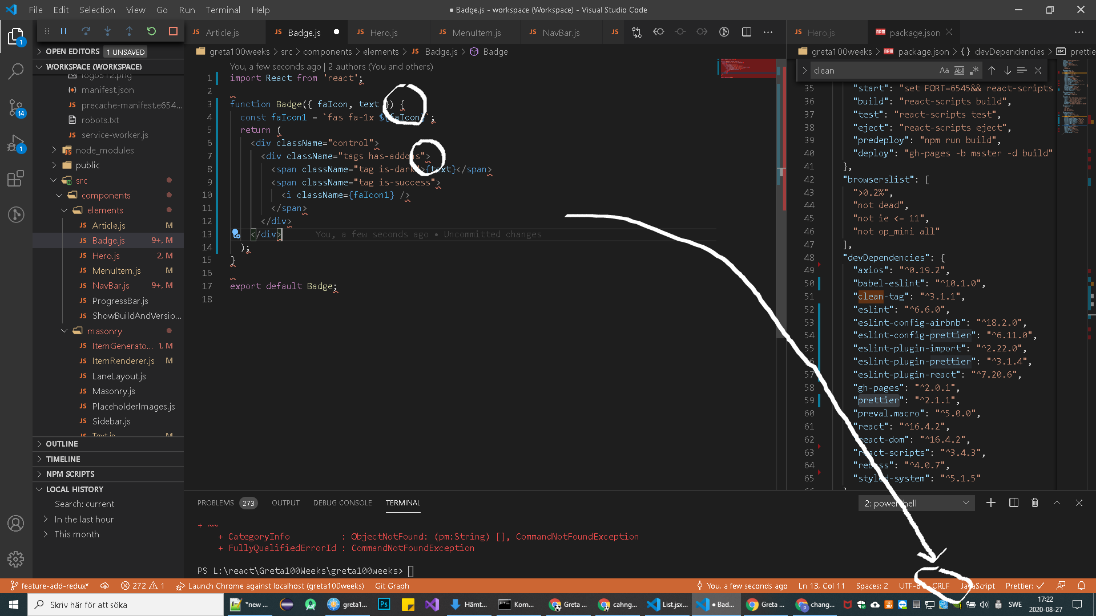Viewport: 1096px width, 616px height.
Task: Create a new terminal
Action: tap(991, 503)
